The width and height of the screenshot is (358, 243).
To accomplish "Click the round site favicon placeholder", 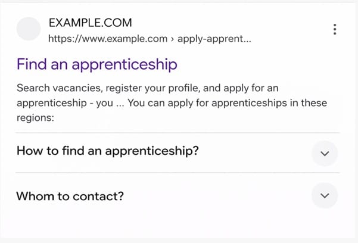I will point(28,29).
